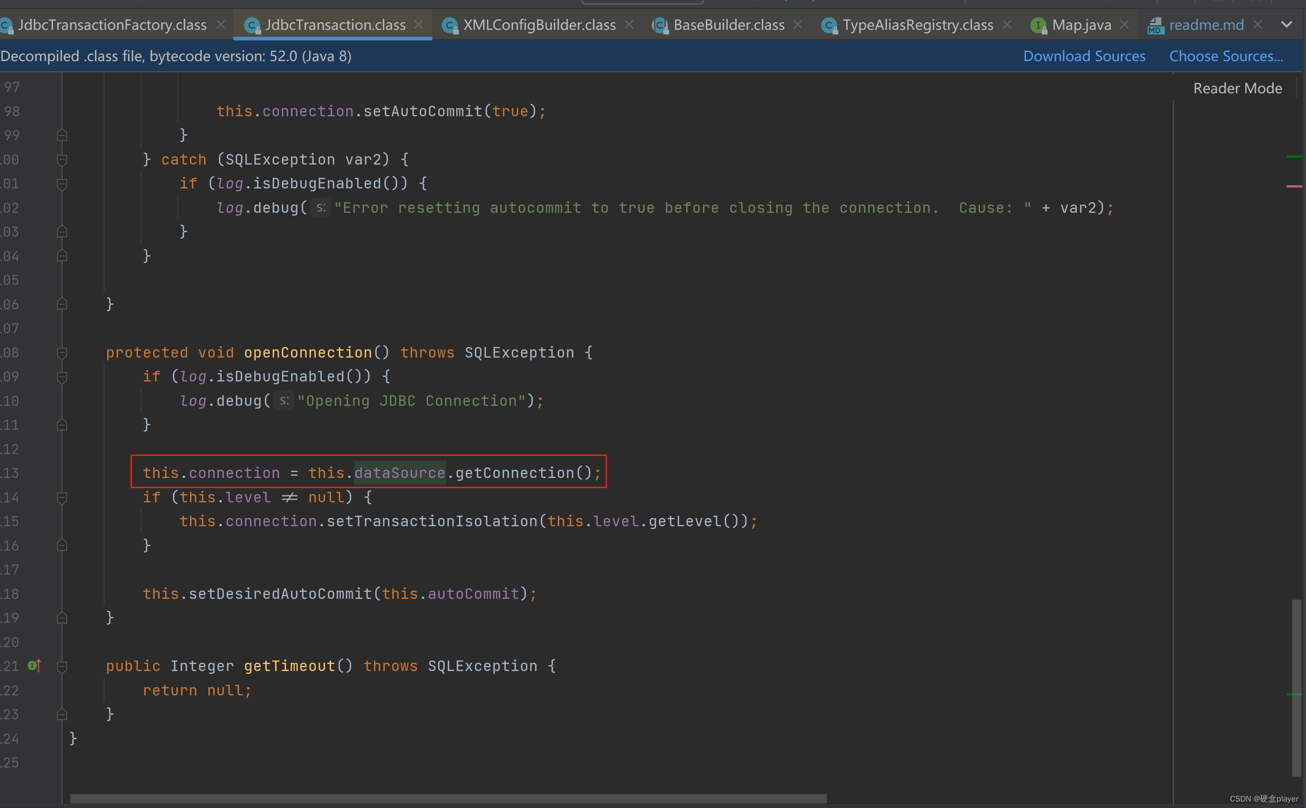Click the setDesiredAutoCommit call
The width and height of the screenshot is (1306, 808).
pos(280,594)
